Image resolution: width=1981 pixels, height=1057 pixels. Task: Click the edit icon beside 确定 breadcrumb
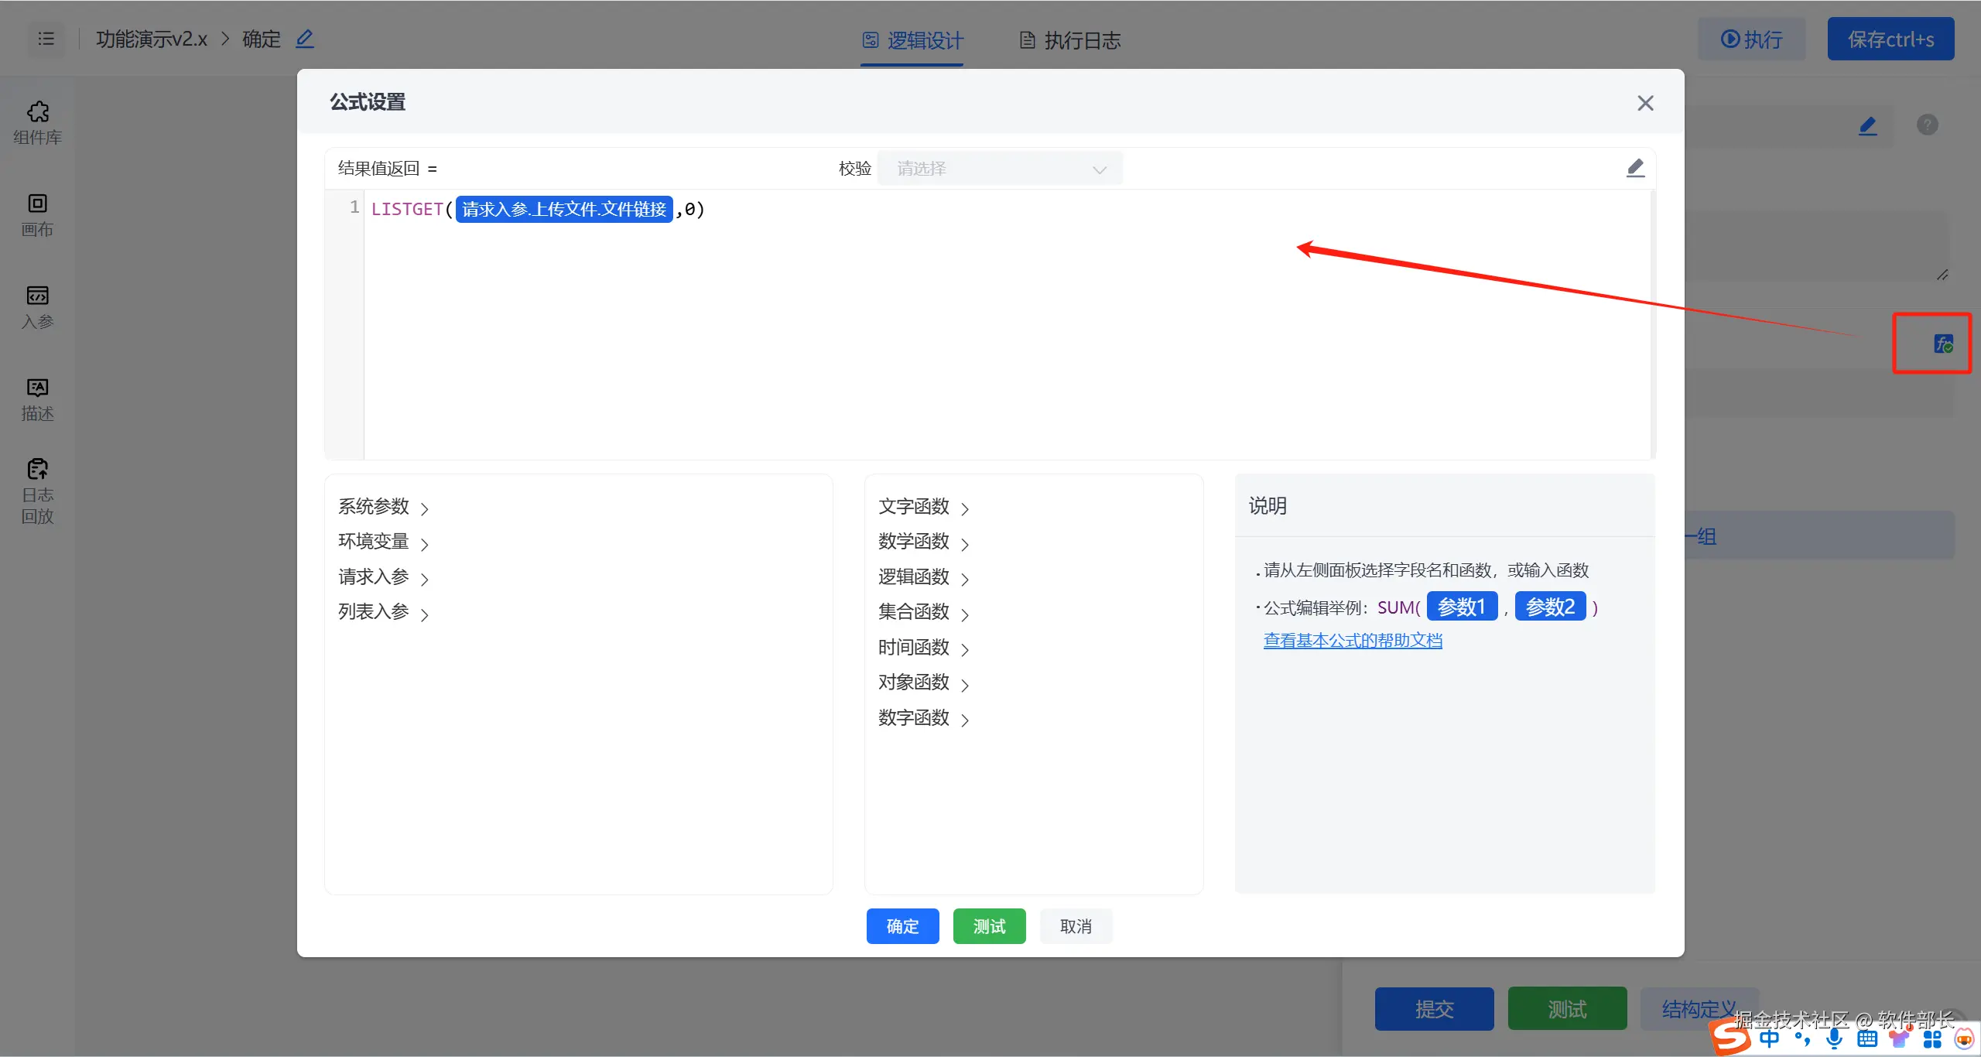(x=305, y=39)
